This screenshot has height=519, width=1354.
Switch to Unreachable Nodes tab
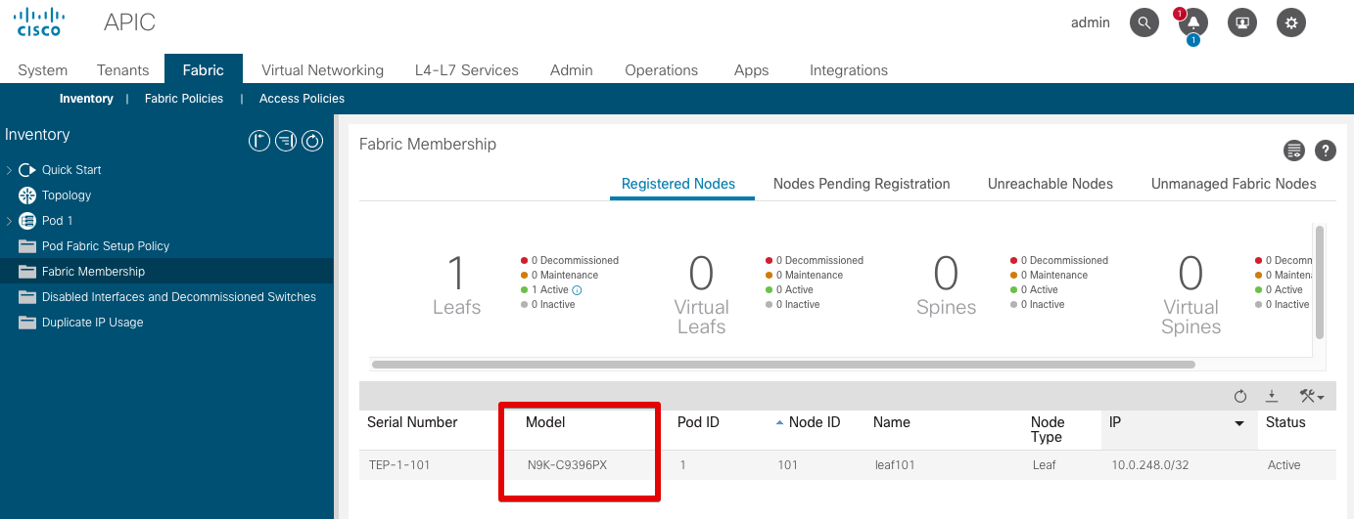pyautogui.click(x=1051, y=184)
